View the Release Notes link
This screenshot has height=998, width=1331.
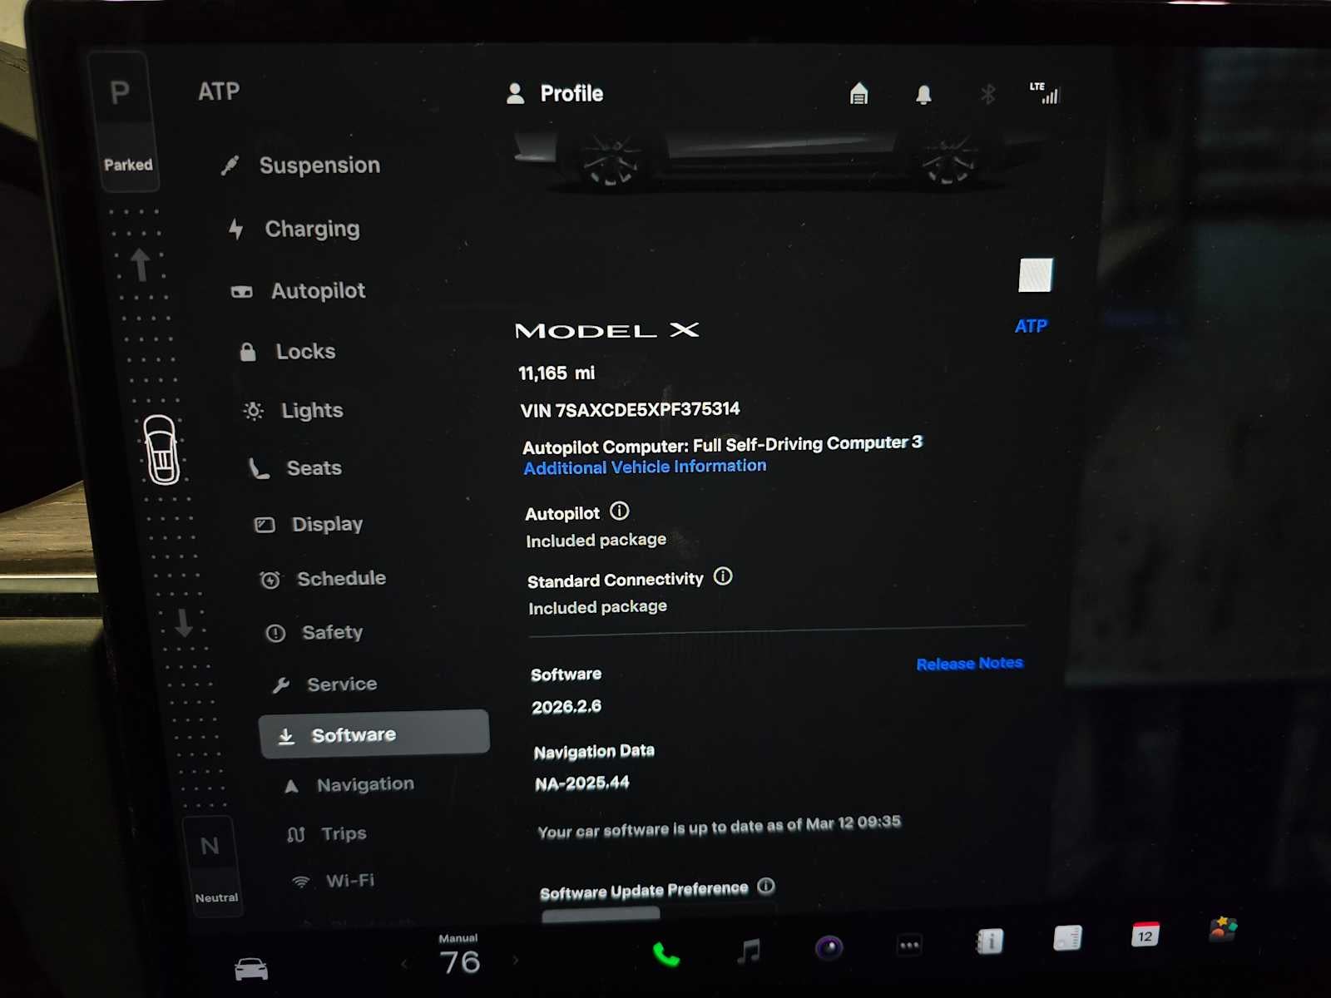(969, 663)
